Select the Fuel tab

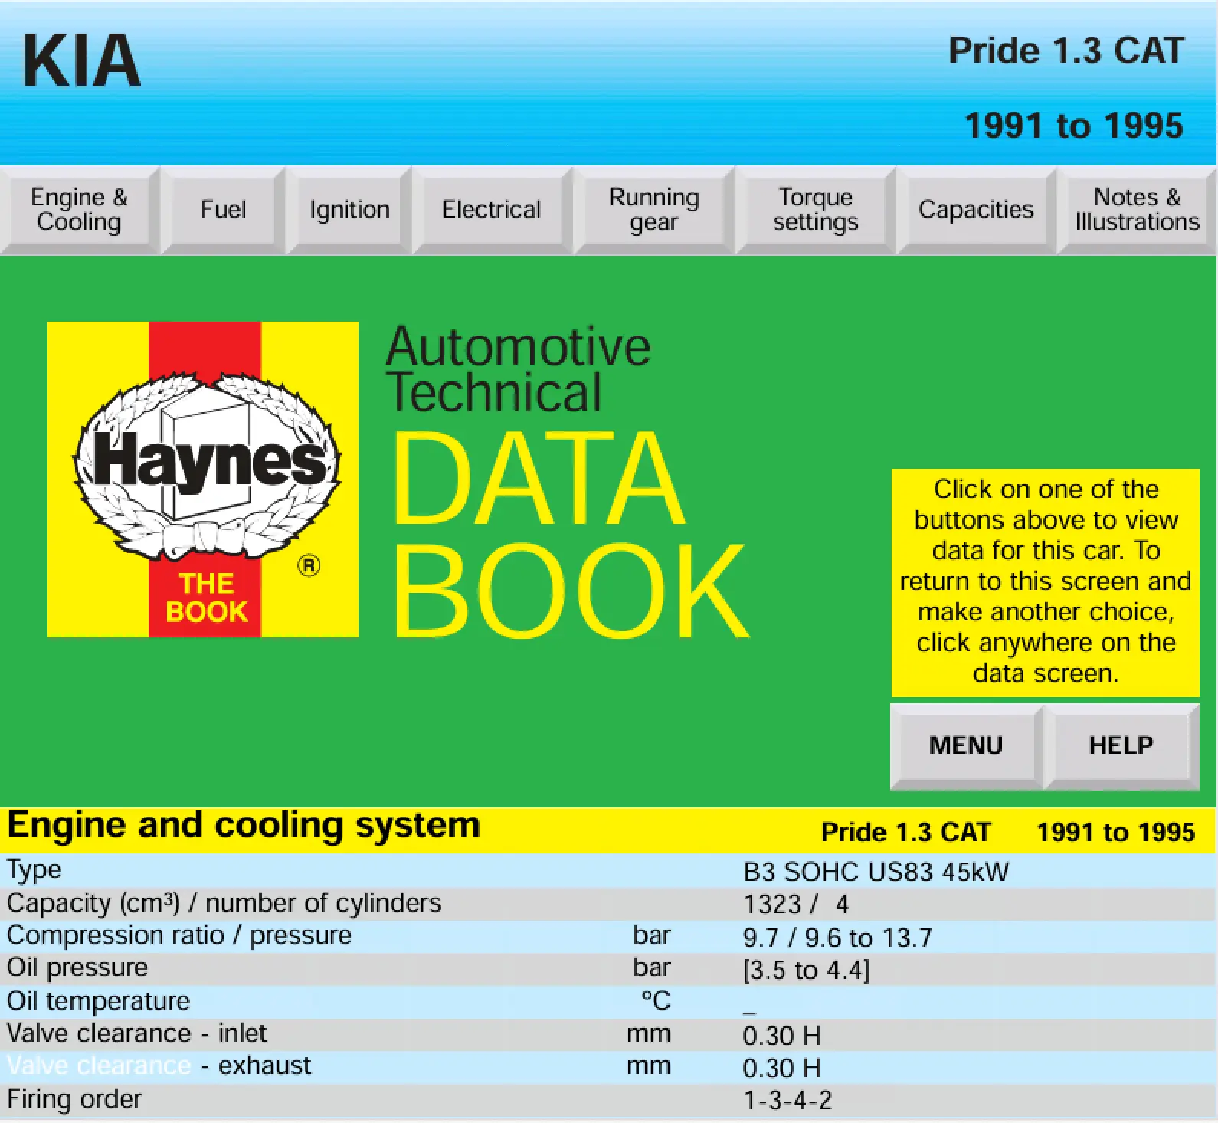point(223,210)
